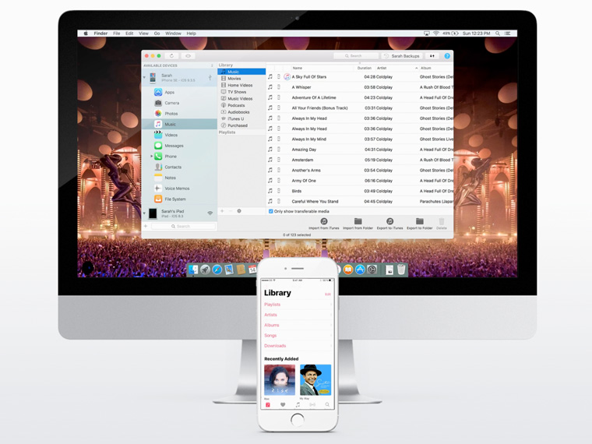
Task: Open the File menu
Action: [117, 33]
